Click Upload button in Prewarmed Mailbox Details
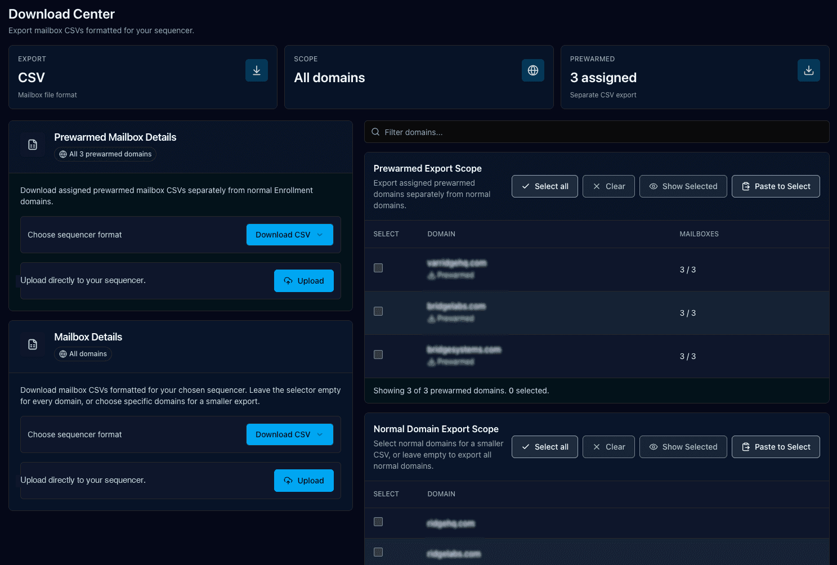 (304, 281)
